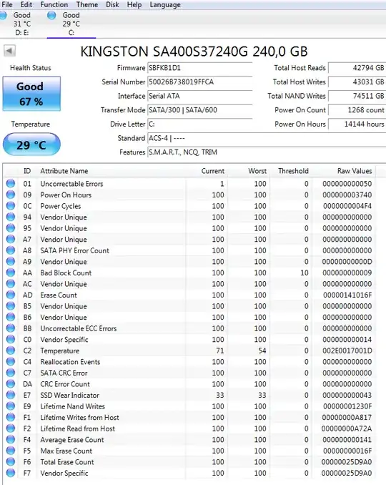The height and width of the screenshot is (485, 386).
Task: Select the C: disk tab
Action: [x=71, y=24]
